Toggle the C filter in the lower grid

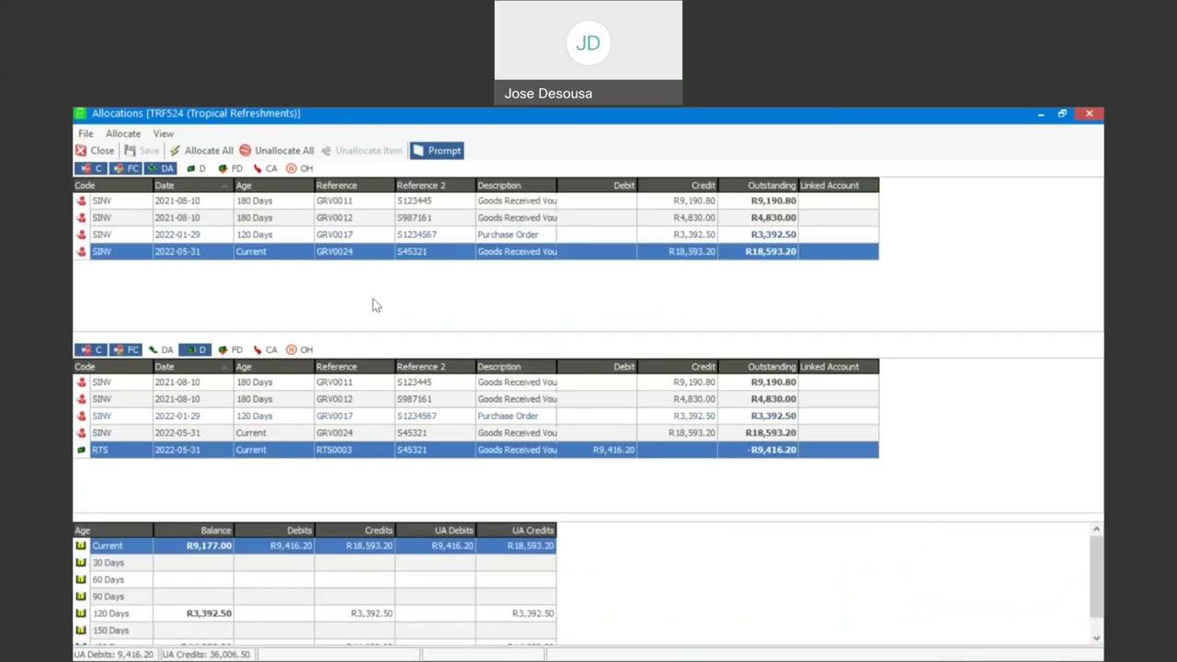click(x=90, y=349)
